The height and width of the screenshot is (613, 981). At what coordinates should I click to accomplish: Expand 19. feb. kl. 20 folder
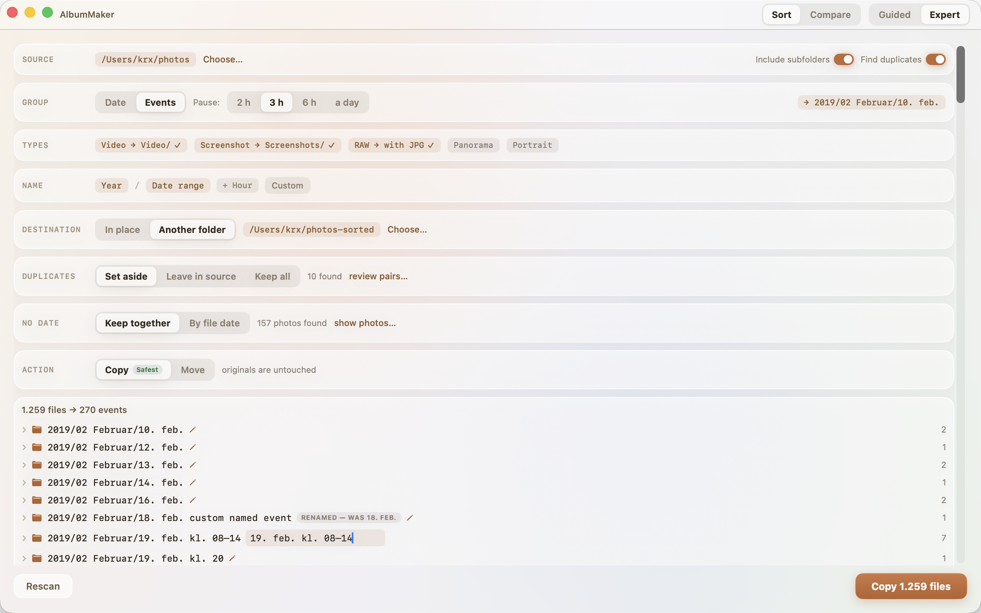(x=24, y=558)
